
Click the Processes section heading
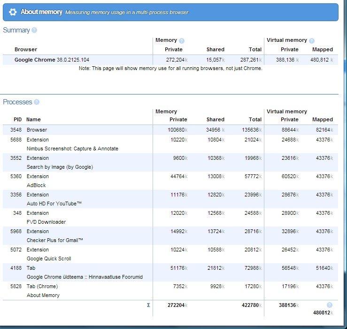(17, 102)
